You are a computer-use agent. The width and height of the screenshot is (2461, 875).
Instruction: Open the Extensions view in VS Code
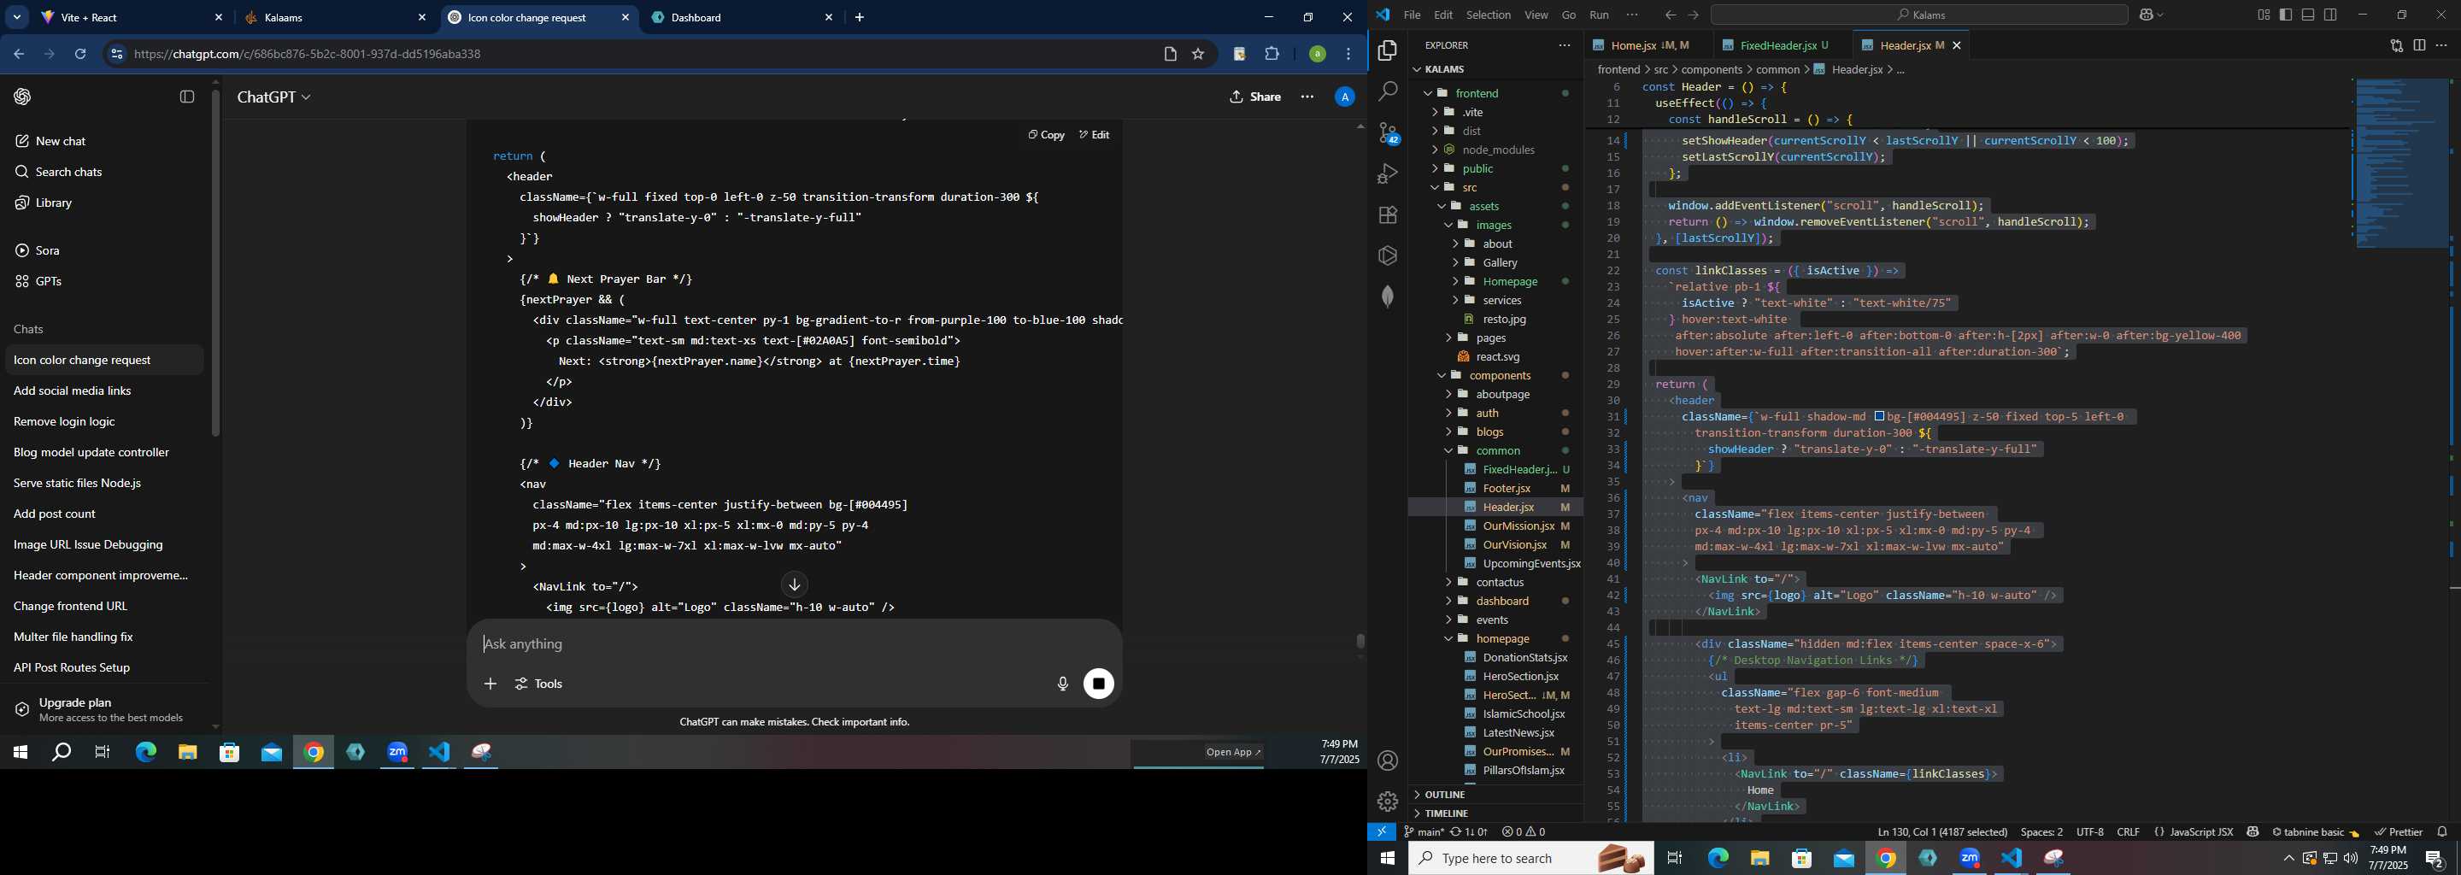1387,215
